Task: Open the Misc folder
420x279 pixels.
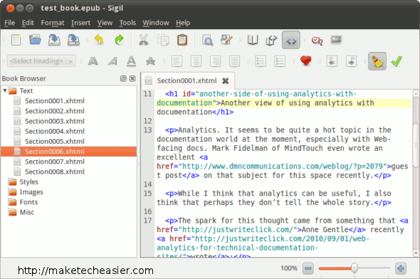Action: pos(21,212)
